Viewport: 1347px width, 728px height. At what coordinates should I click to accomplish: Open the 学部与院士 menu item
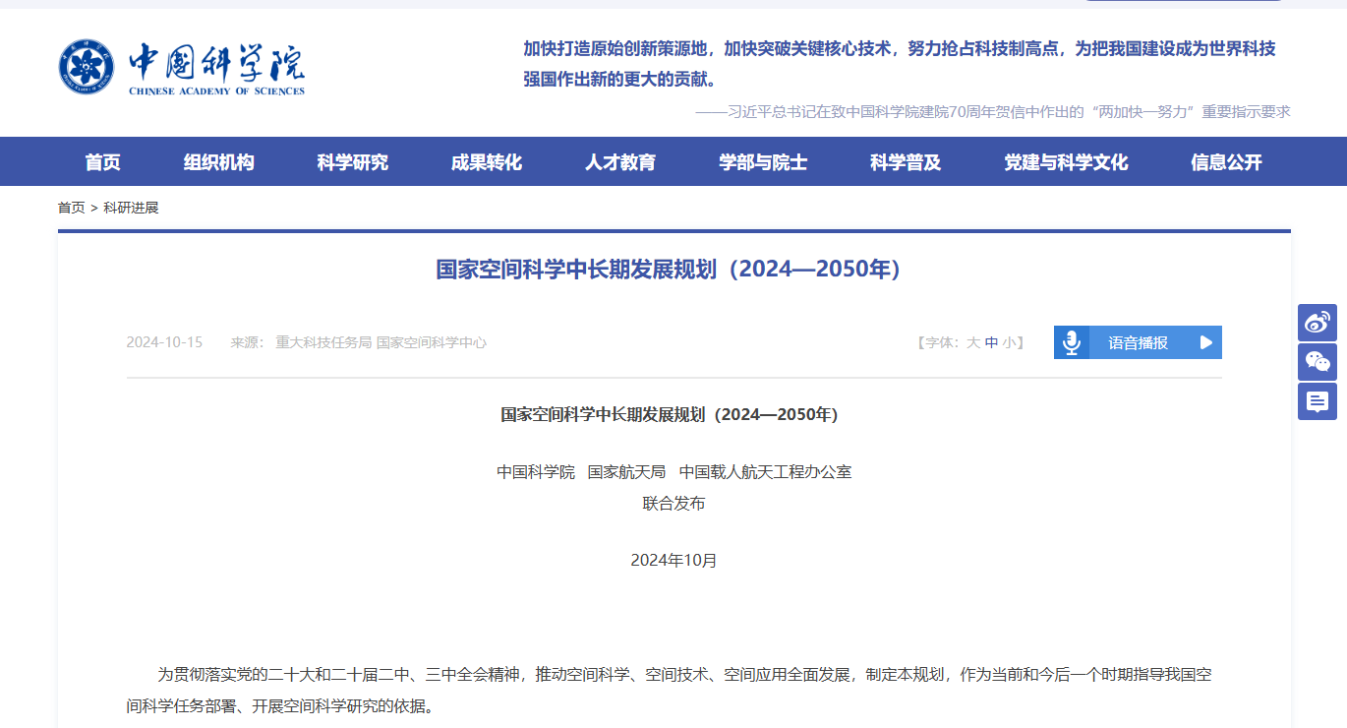763,162
